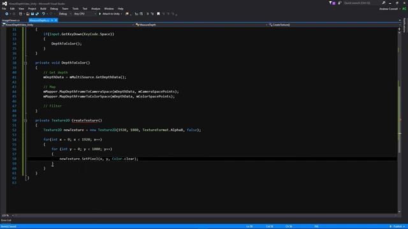The width and height of the screenshot is (408, 229).
Task: Click the AC account avatar
Action: point(404,9)
